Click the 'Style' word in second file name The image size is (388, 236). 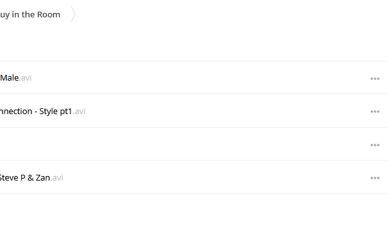coord(48,112)
